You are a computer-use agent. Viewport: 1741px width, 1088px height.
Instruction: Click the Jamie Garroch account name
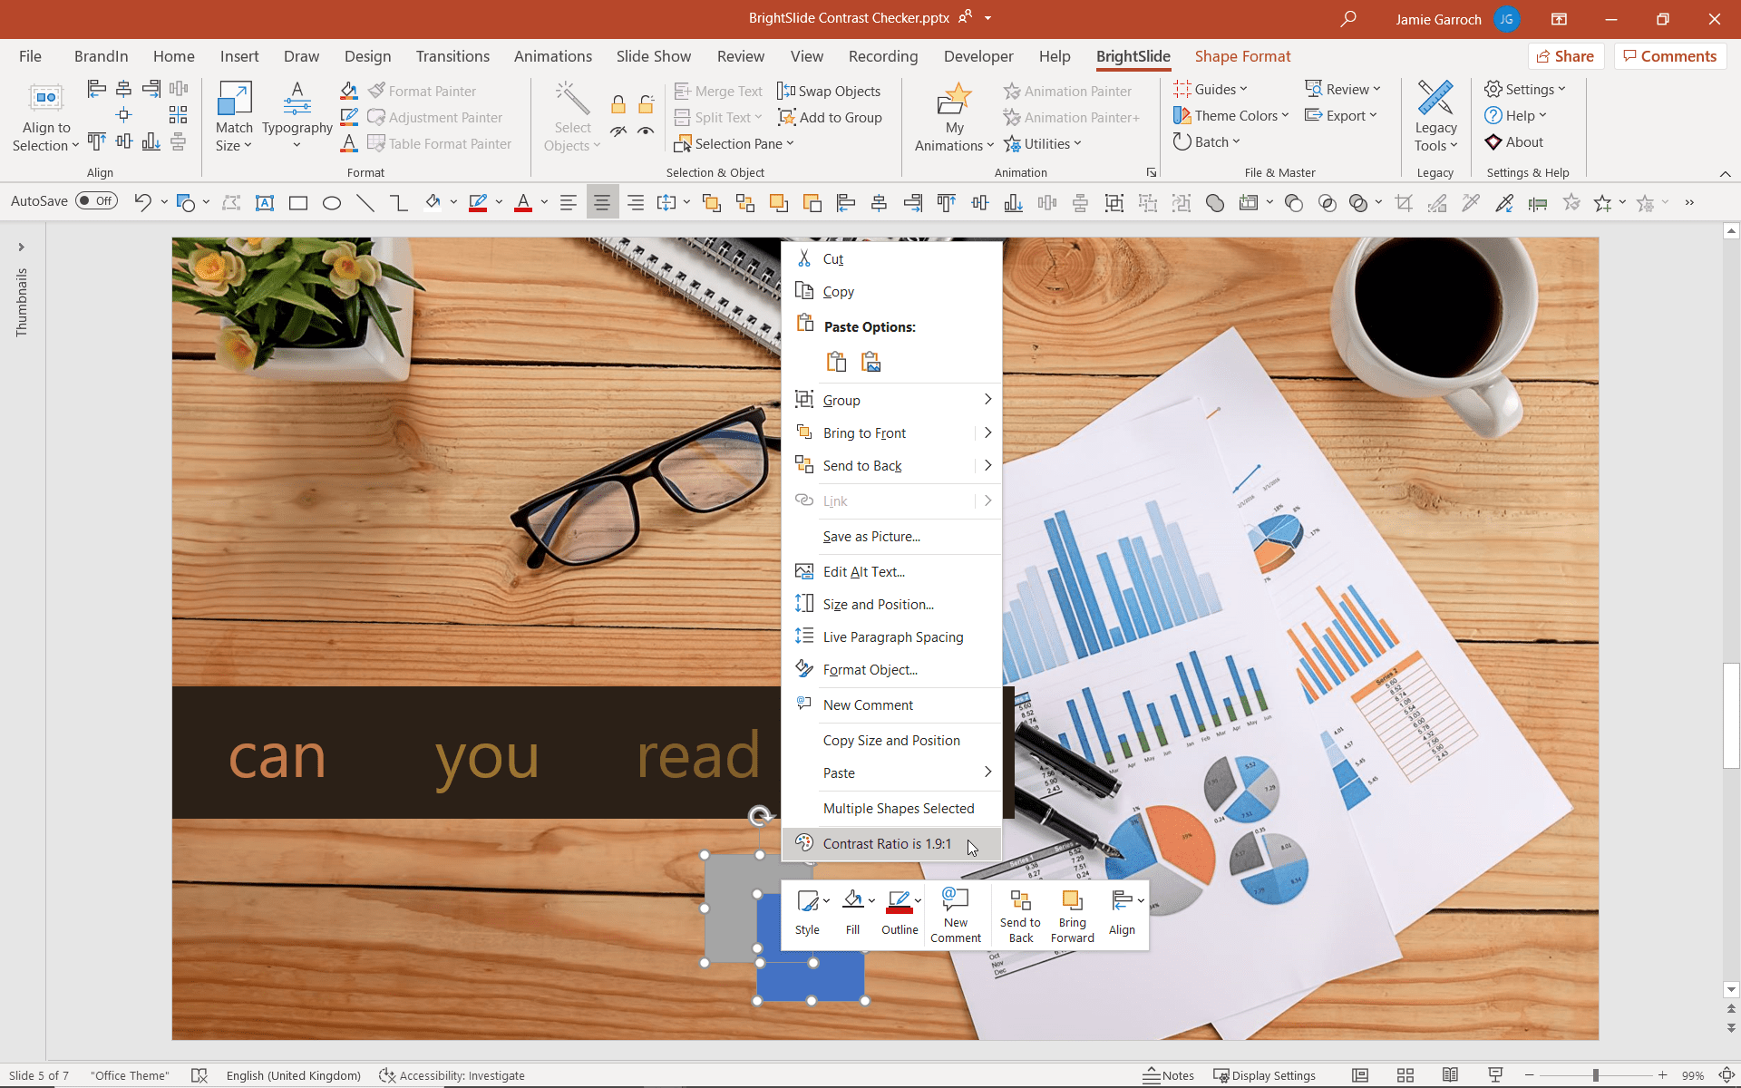(1438, 19)
